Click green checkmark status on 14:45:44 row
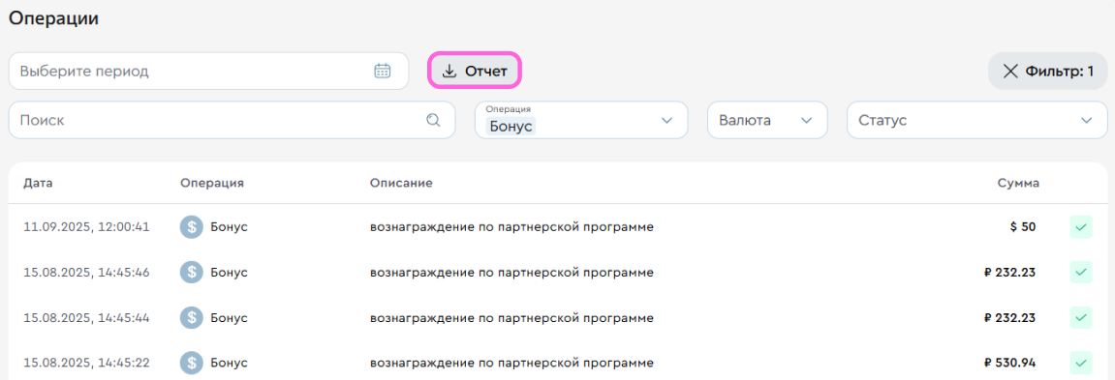Image resolution: width=1115 pixels, height=380 pixels. click(x=1081, y=318)
